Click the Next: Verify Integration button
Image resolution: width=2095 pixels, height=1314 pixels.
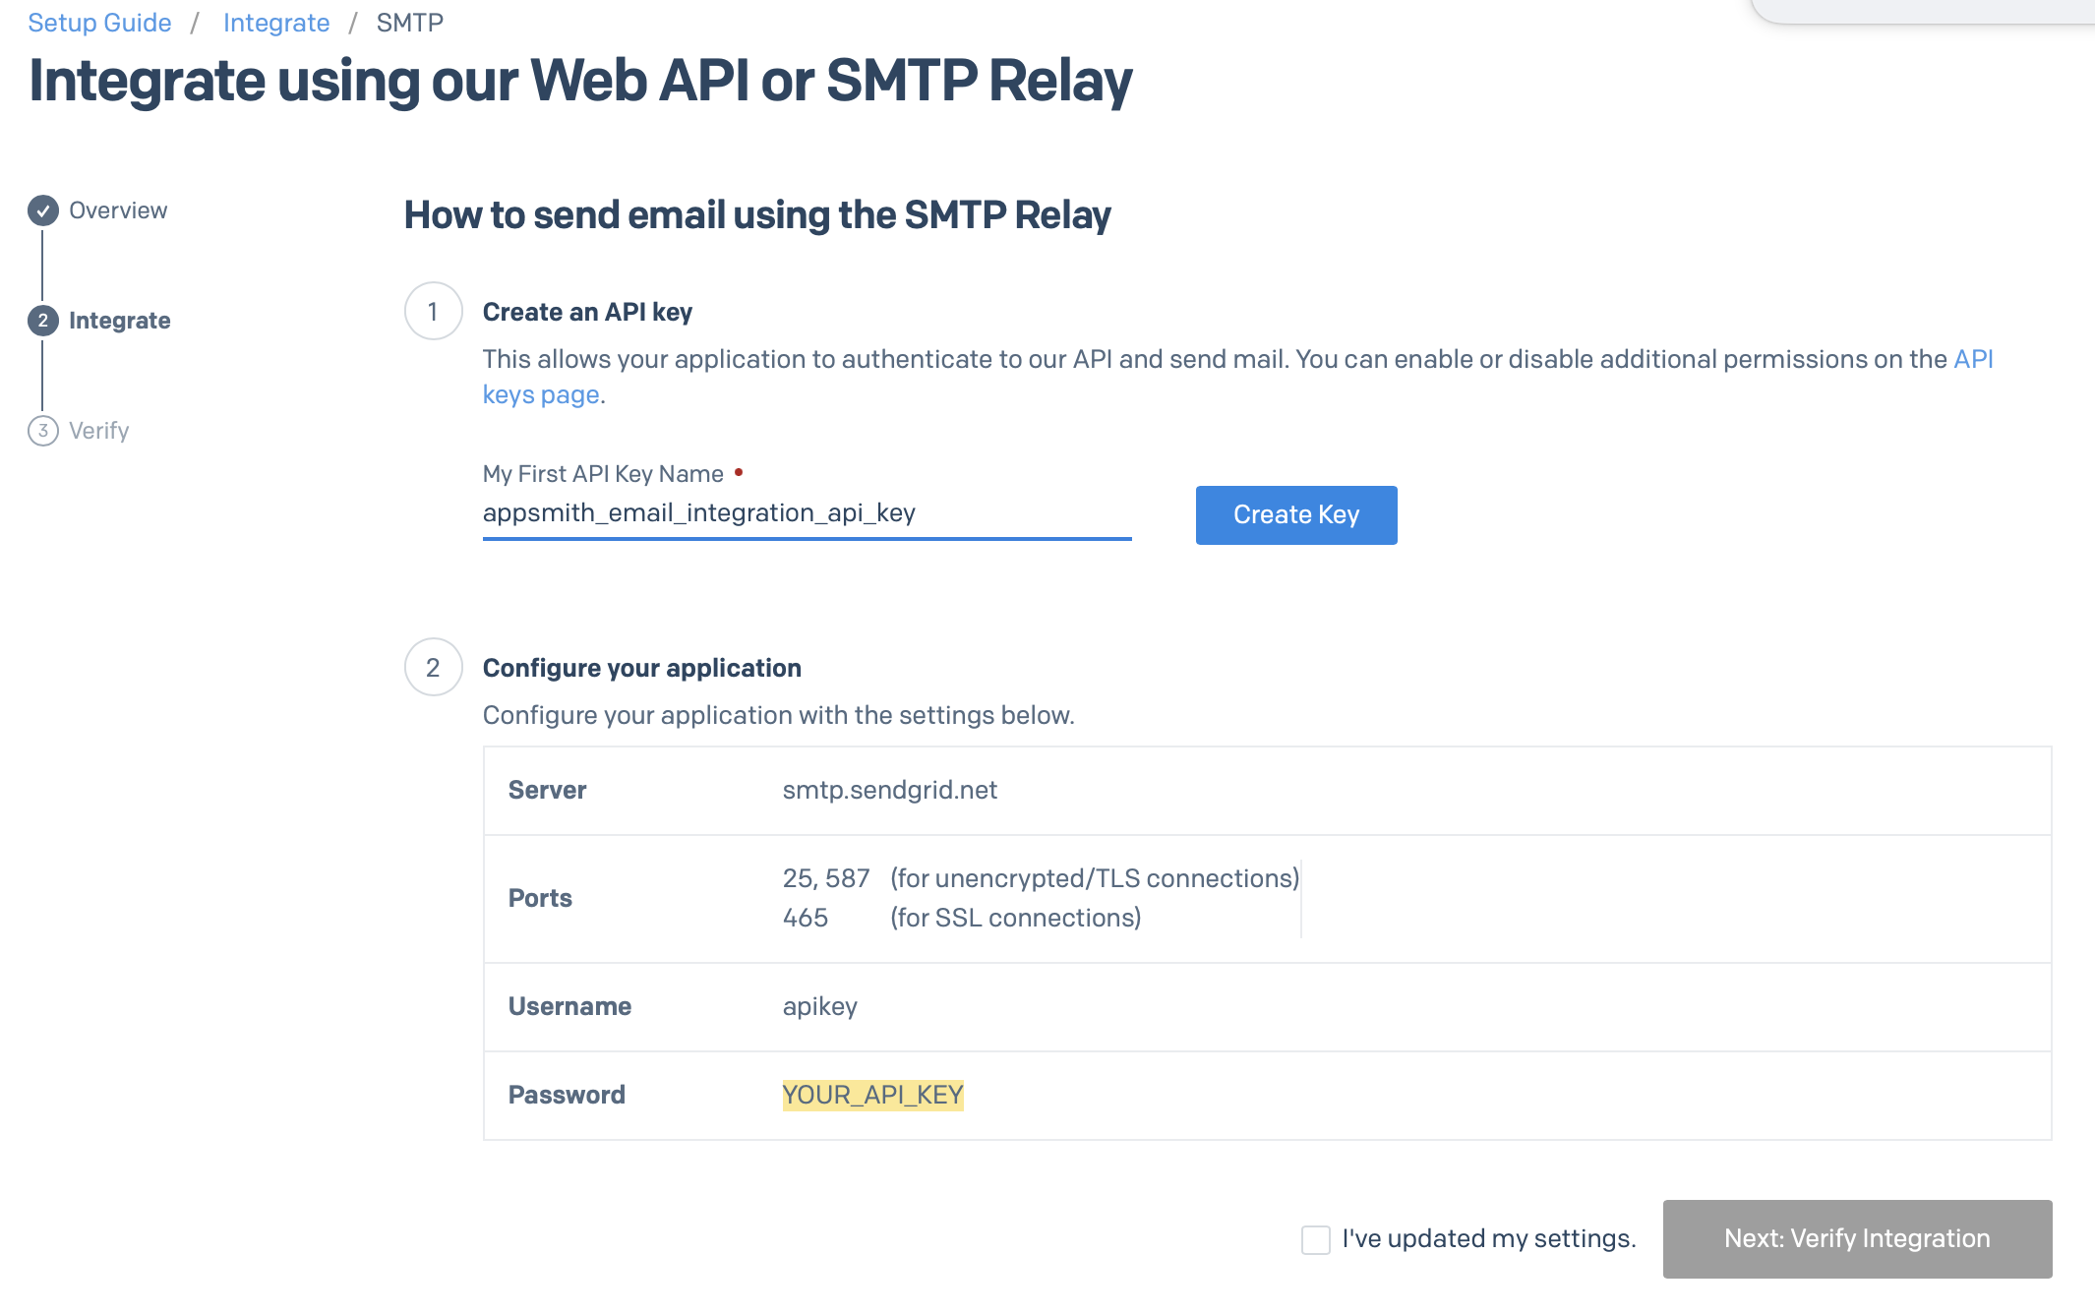click(x=1856, y=1239)
